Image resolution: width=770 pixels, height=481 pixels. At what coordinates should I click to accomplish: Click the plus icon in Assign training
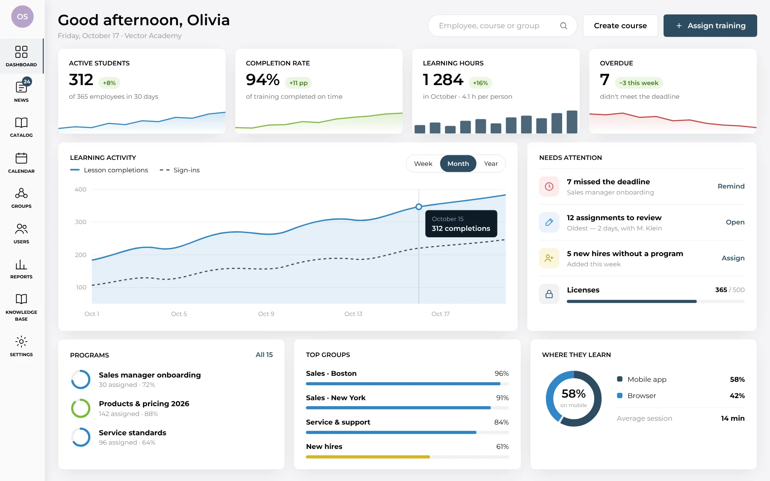coord(679,26)
